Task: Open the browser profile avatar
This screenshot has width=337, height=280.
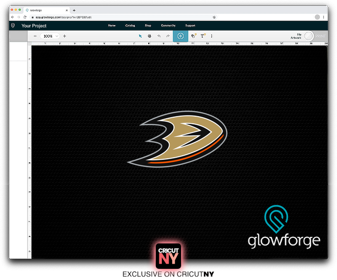Action: 317,17
